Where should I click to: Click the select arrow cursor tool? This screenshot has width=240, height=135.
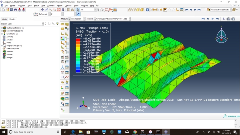point(78,10)
